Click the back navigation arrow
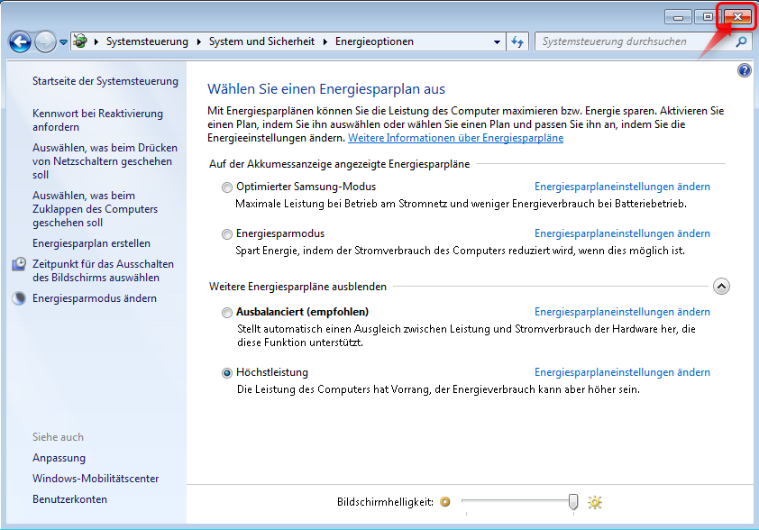This screenshot has height=530, width=759. point(20,41)
